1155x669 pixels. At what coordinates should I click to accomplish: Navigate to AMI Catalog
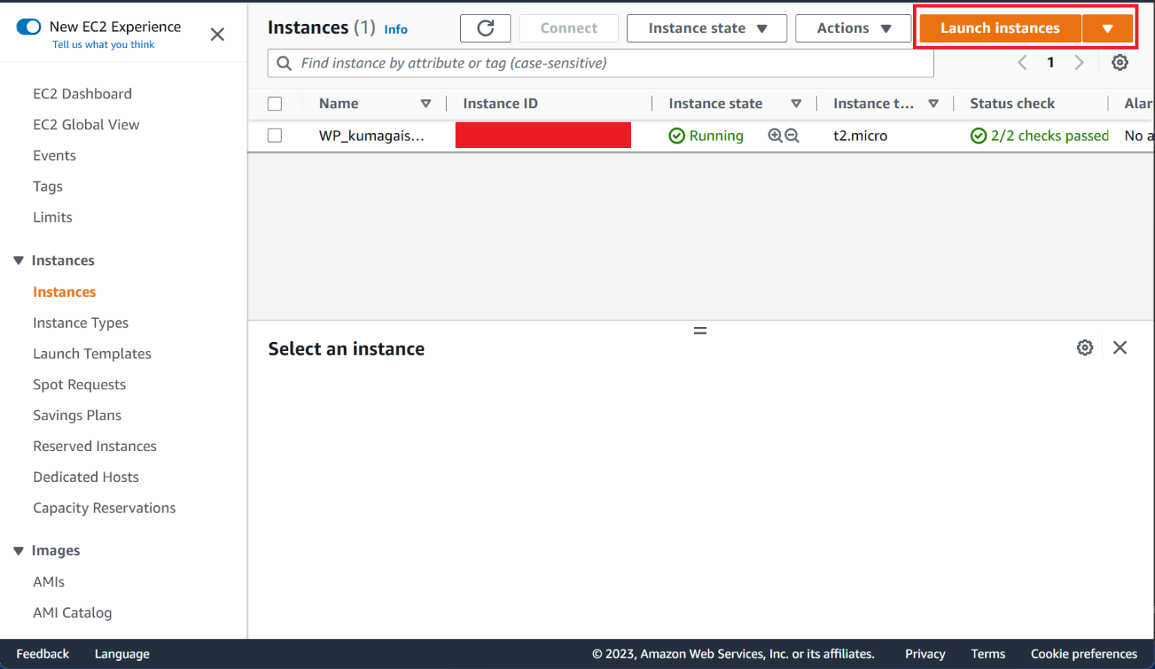(72, 613)
